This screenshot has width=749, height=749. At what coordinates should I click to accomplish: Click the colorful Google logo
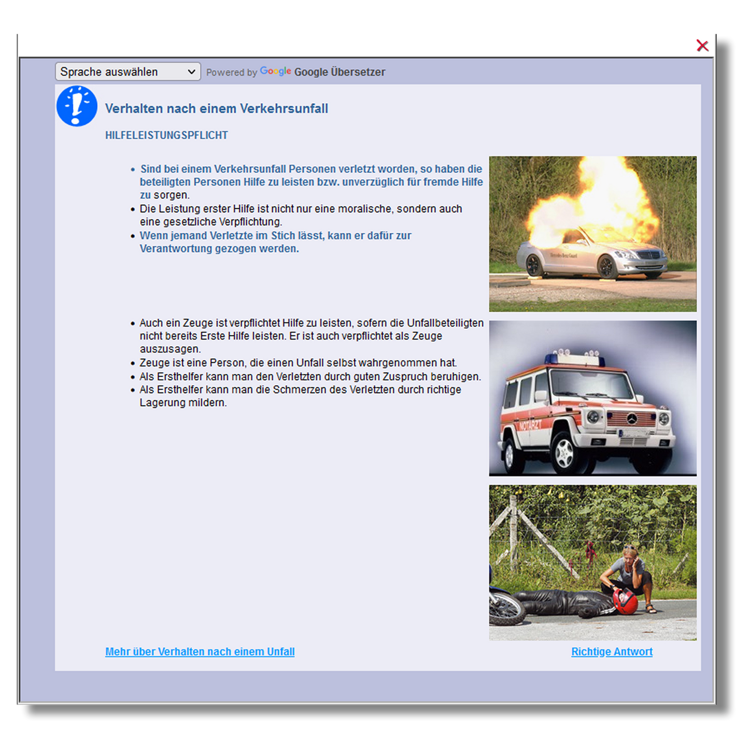click(275, 72)
